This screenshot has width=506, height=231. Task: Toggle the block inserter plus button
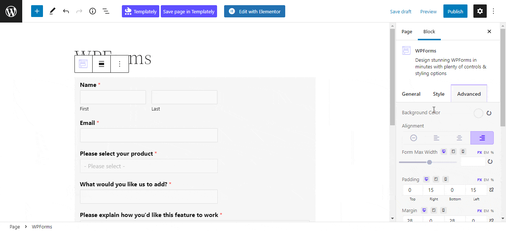click(37, 11)
